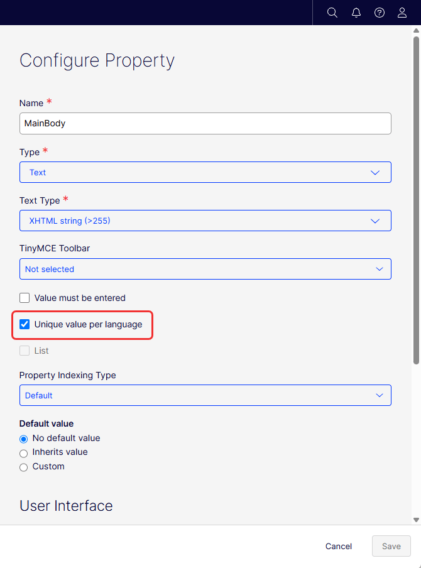Select 'No default value' radio option
This screenshot has height=568, width=421.
(x=24, y=439)
